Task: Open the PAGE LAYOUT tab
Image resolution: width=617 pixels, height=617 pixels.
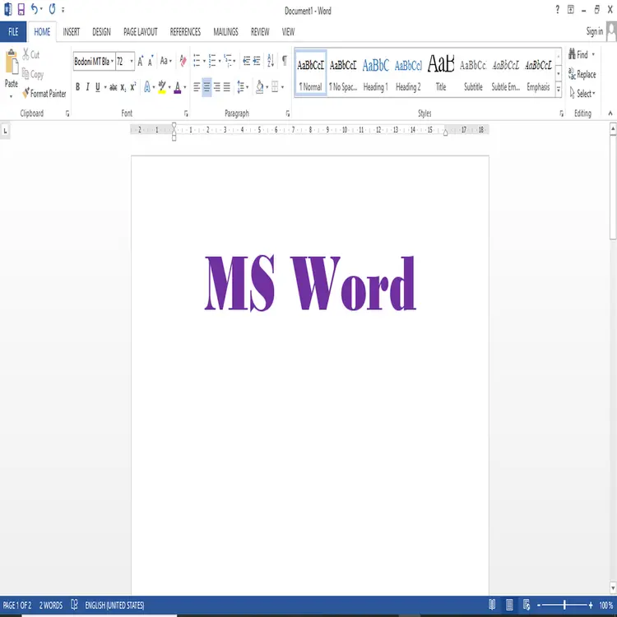Action: [141, 32]
